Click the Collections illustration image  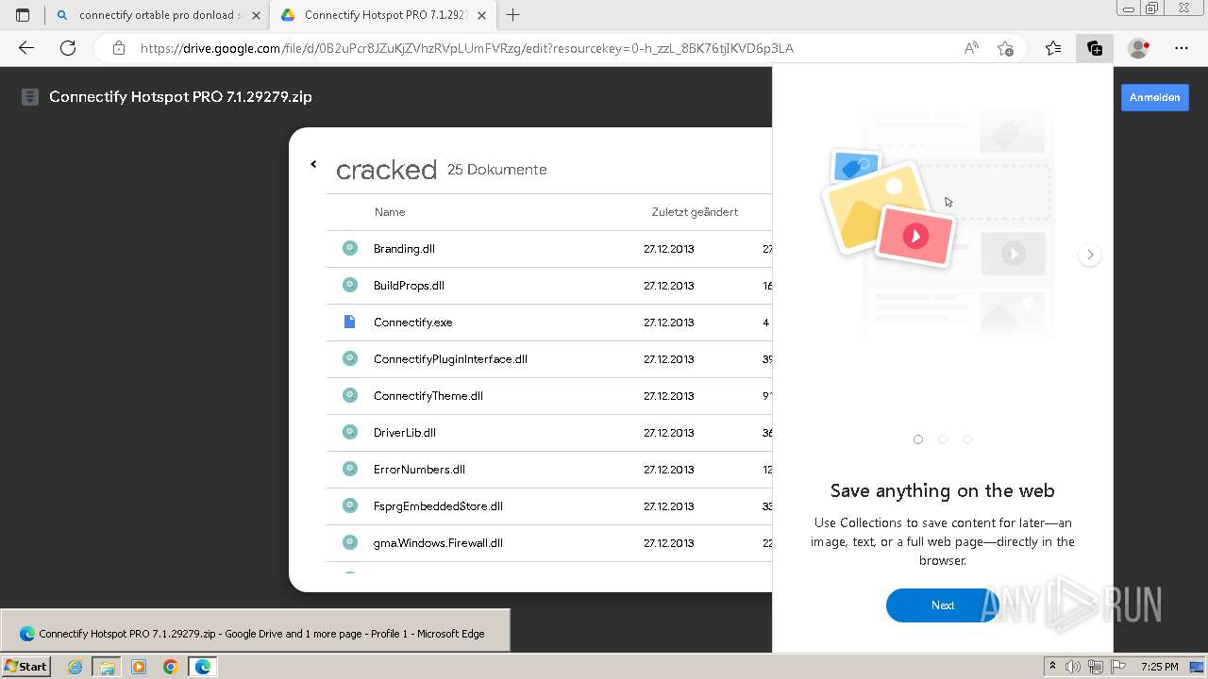click(x=939, y=222)
